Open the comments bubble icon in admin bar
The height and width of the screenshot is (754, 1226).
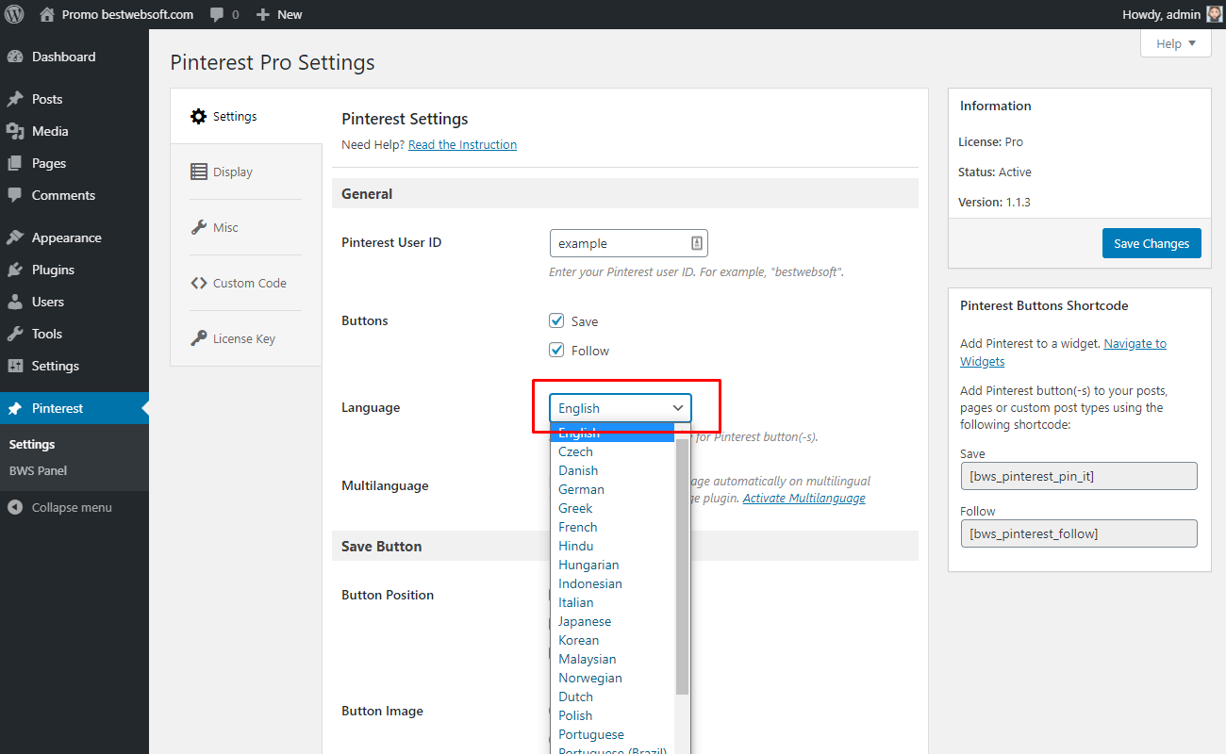[x=217, y=15]
